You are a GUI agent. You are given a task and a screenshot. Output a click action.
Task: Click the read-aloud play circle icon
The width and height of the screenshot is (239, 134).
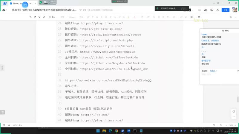(x=214, y=125)
